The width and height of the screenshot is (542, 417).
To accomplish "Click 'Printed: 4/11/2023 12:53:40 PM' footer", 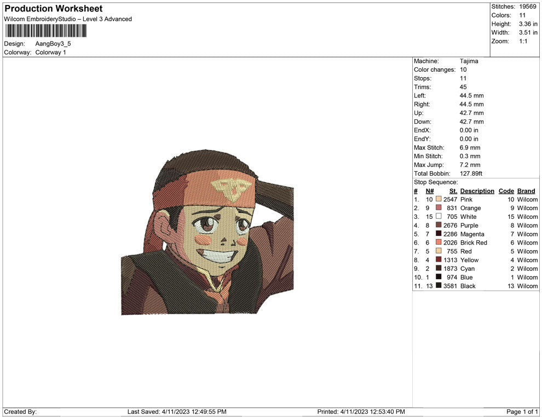I will point(361,412).
